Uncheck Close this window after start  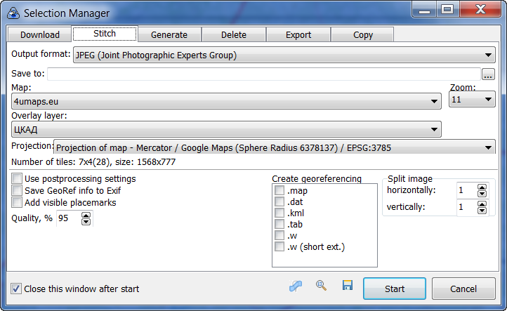[16, 289]
